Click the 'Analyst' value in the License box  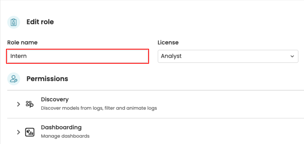point(171,56)
